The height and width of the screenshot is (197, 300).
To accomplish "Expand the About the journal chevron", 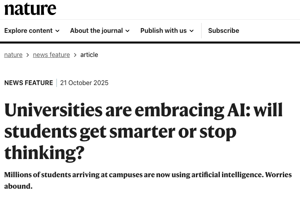I will click(127, 31).
